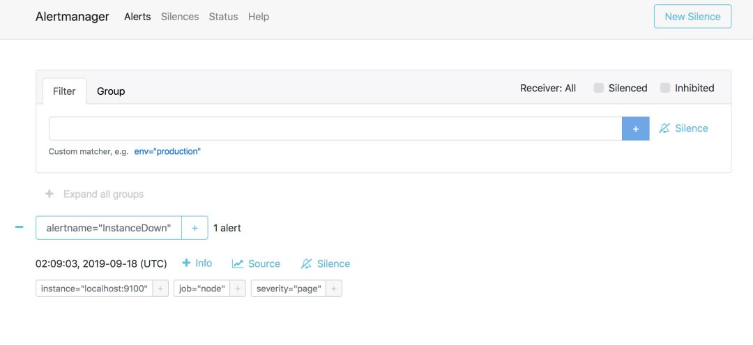Screen dimensions: 753x345
Task: Toggle the Inhibited checkbox
Action: click(x=665, y=88)
